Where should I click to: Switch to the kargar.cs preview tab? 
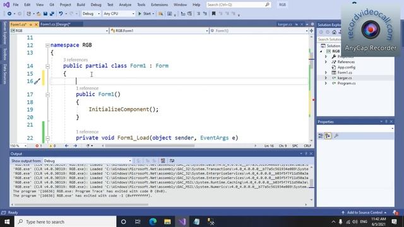[285, 24]
